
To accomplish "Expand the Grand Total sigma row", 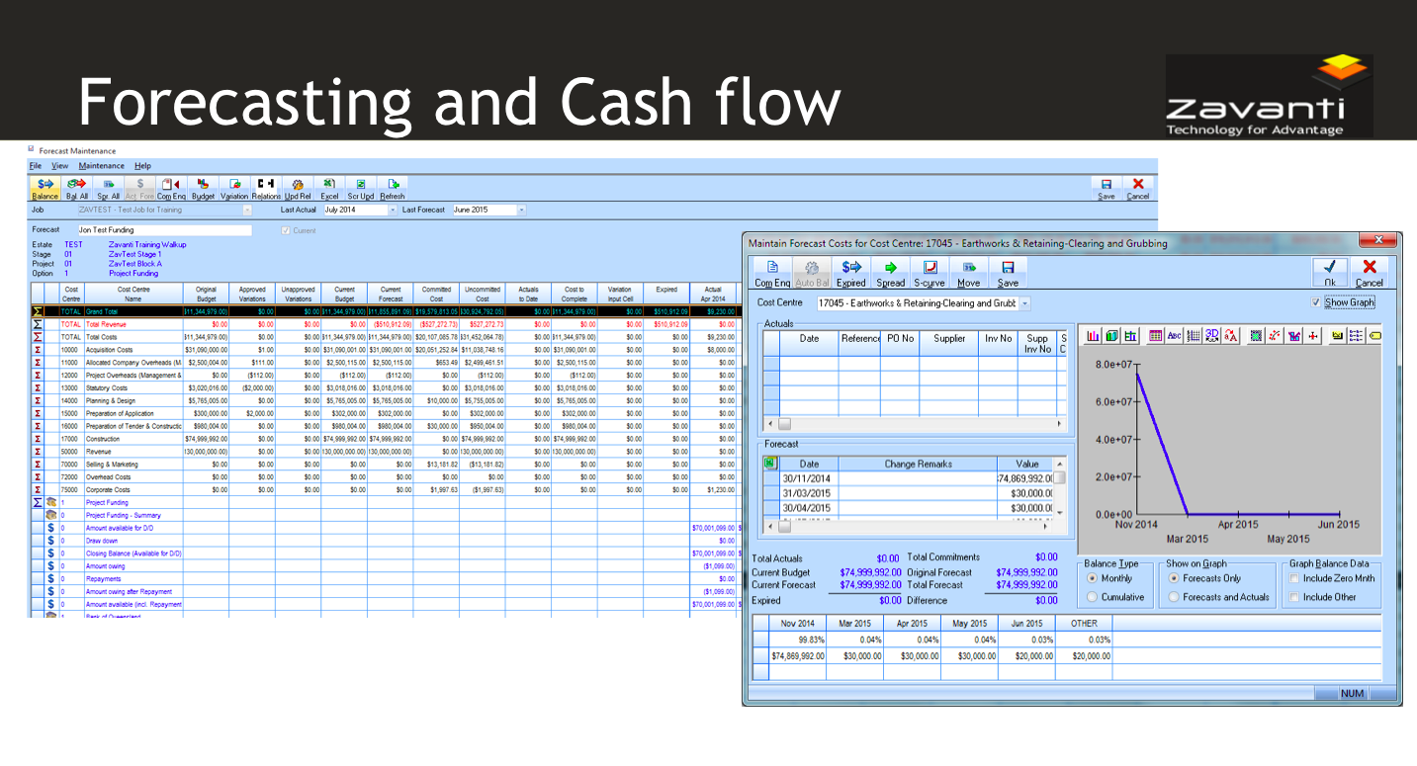I will [38, 311].
